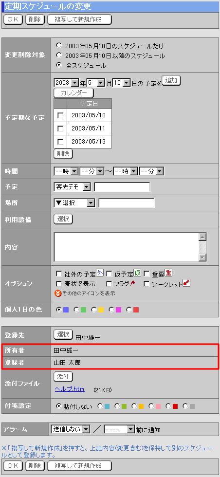This screenshot has height=477, width=220.
Task: Open the 客先デモ schedule type dropdown
Action: tap(72, 187)
